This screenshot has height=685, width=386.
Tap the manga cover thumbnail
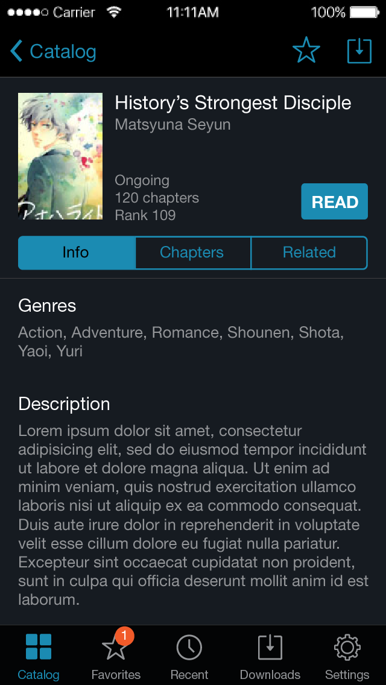(60, 156)
